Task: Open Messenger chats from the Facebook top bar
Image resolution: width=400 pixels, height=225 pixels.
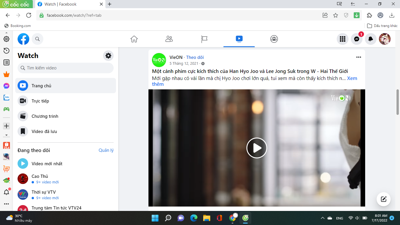Action: point(356,39)
